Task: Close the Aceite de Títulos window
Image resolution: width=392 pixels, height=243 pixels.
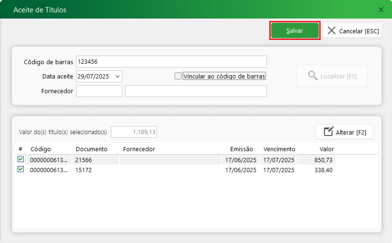Action: coord(381,10)
